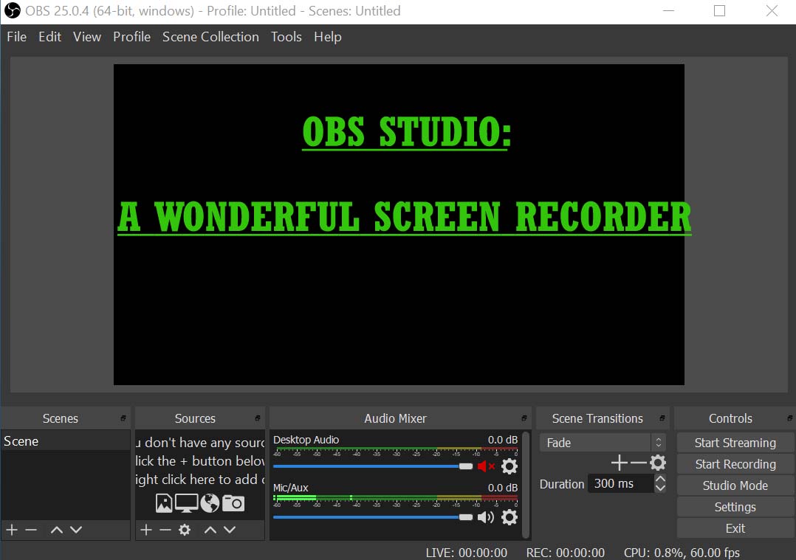Adjust Mic/Aux volume slider
The image size is (796, 560).
tap(373, 517)
